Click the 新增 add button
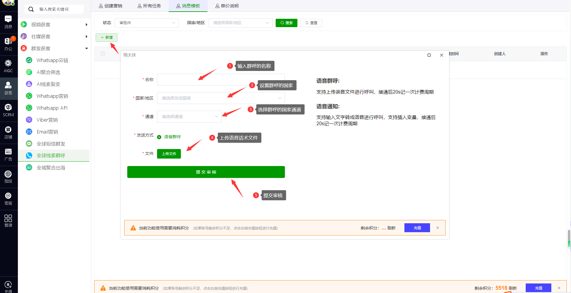Screen dimensions: 571x293 [106, 38]
